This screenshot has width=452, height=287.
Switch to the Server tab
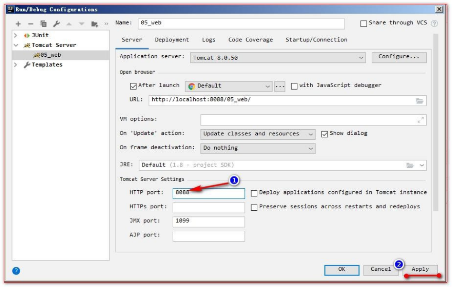pos(132,40)
